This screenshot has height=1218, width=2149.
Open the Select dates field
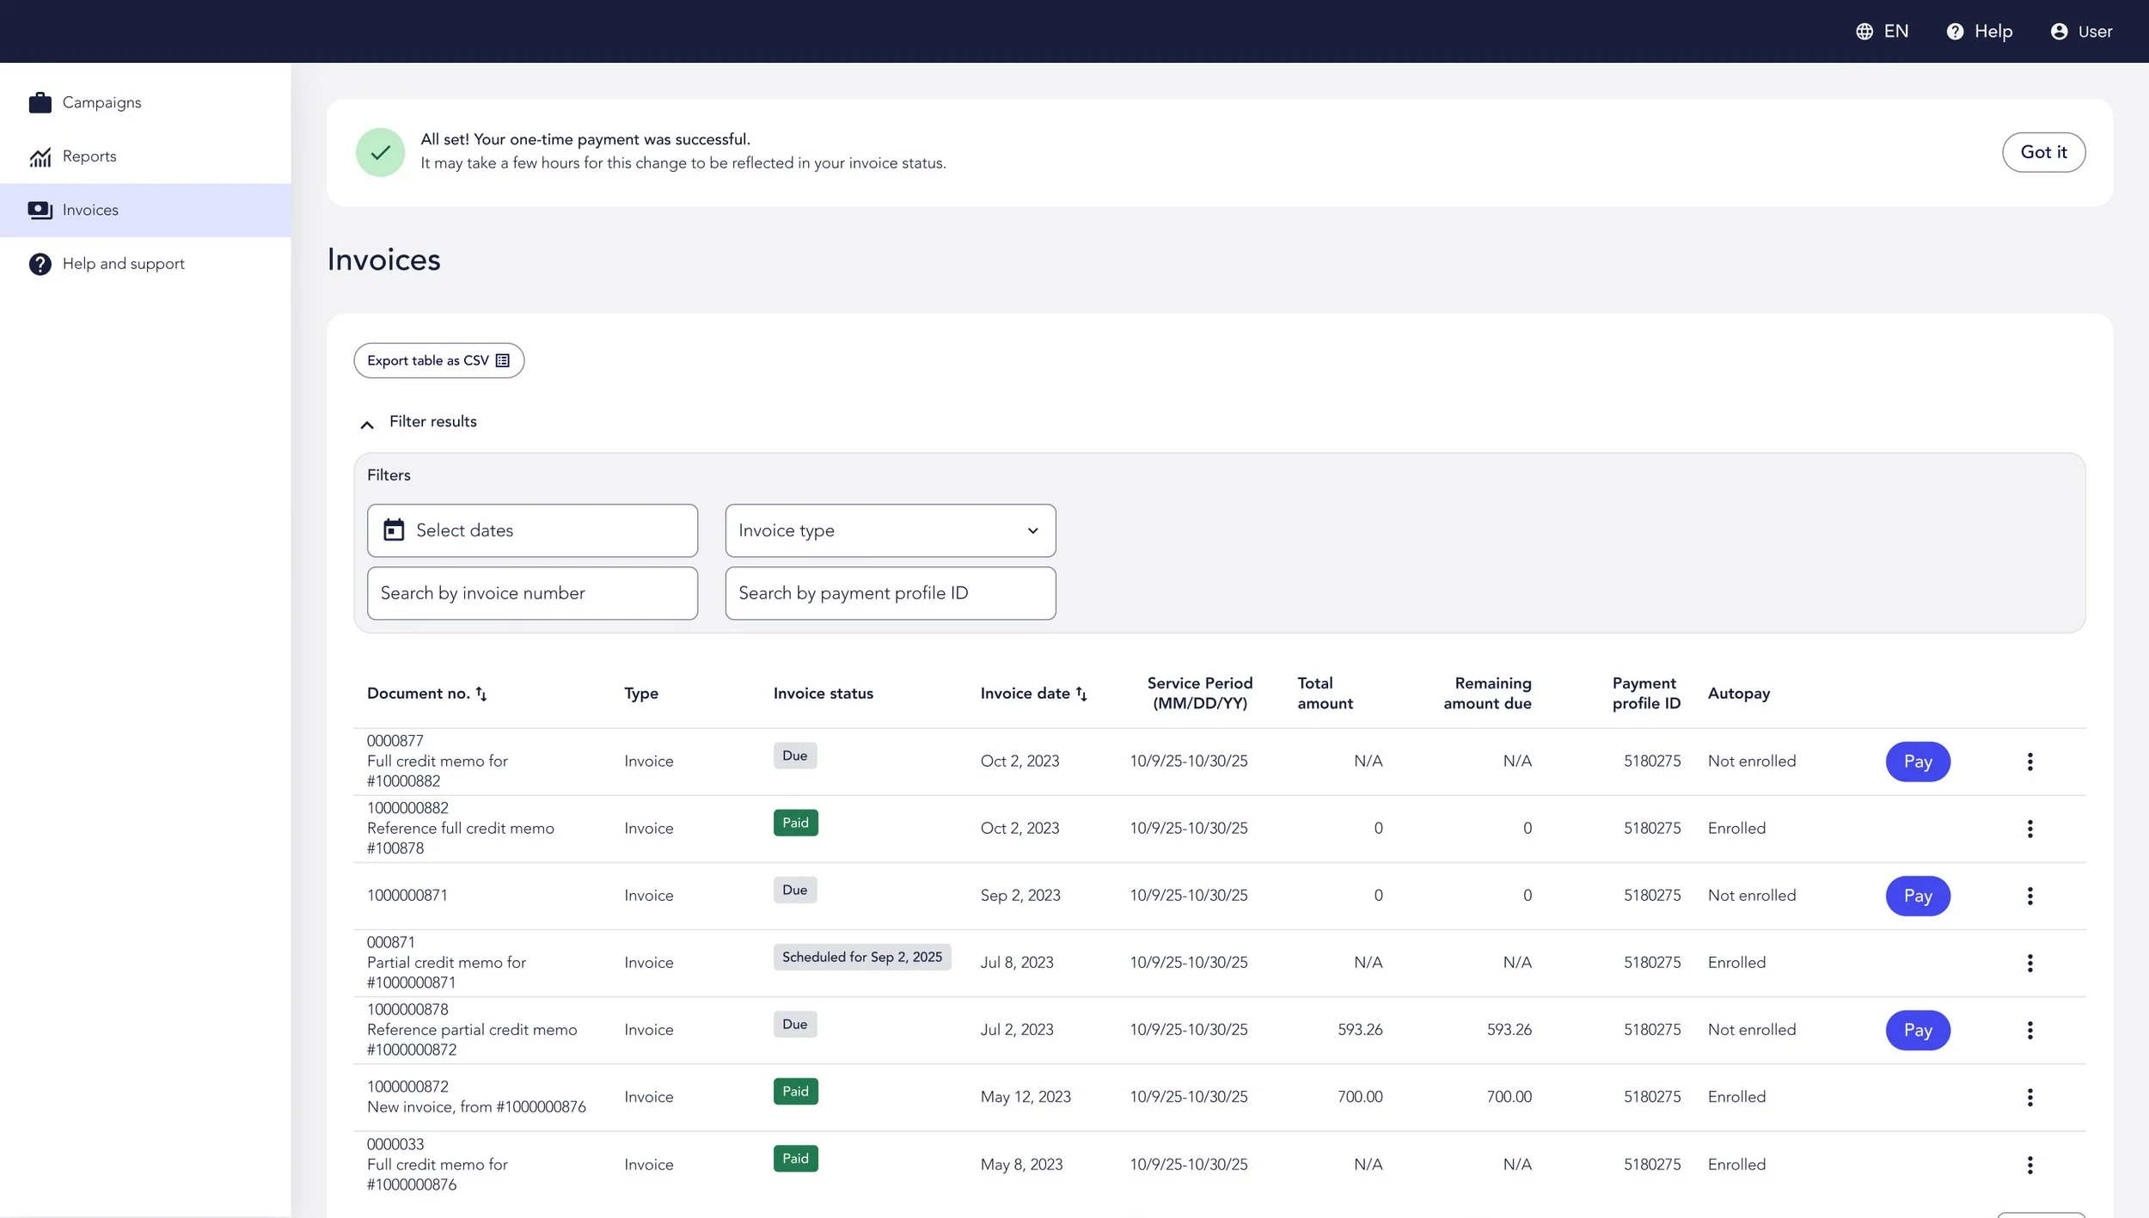coord(532,530)
